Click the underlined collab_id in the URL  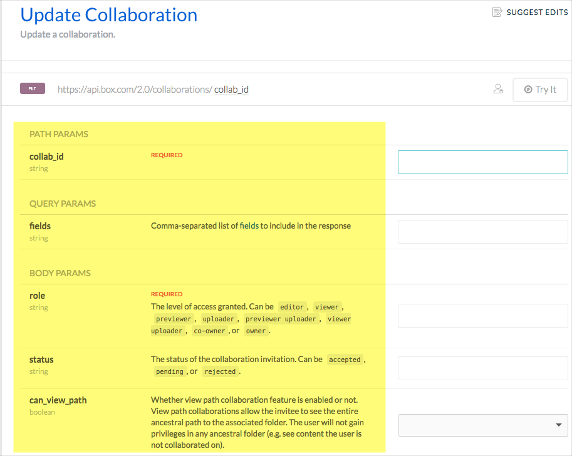231,90
